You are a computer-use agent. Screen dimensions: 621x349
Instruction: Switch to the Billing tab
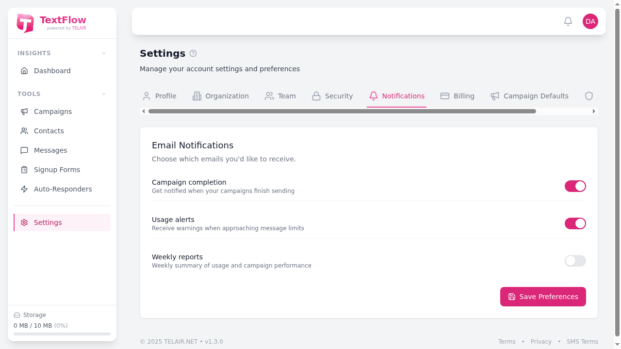(x=457, y=96)
